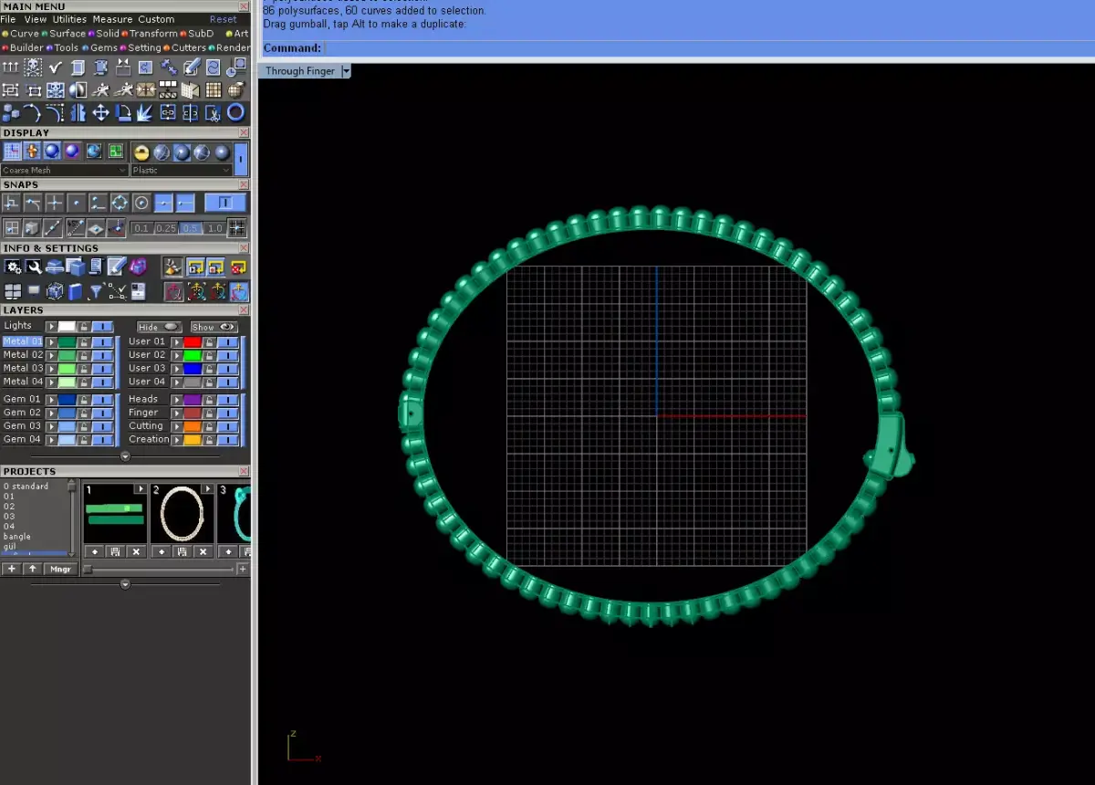Click the Show layers button
The image size is (1095, 785).
[214, 327]
